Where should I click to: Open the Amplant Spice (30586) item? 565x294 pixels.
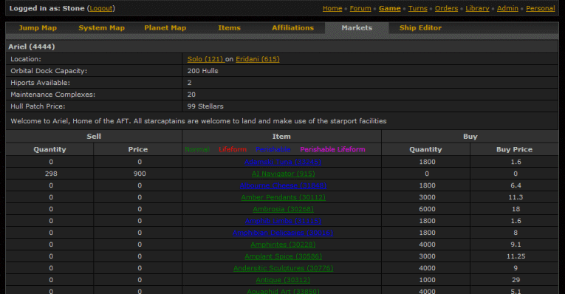point(283,256)
